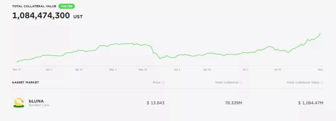Click the $1,084.47M collateral value figure
The image size is (336, 121).
pos(311,103)
